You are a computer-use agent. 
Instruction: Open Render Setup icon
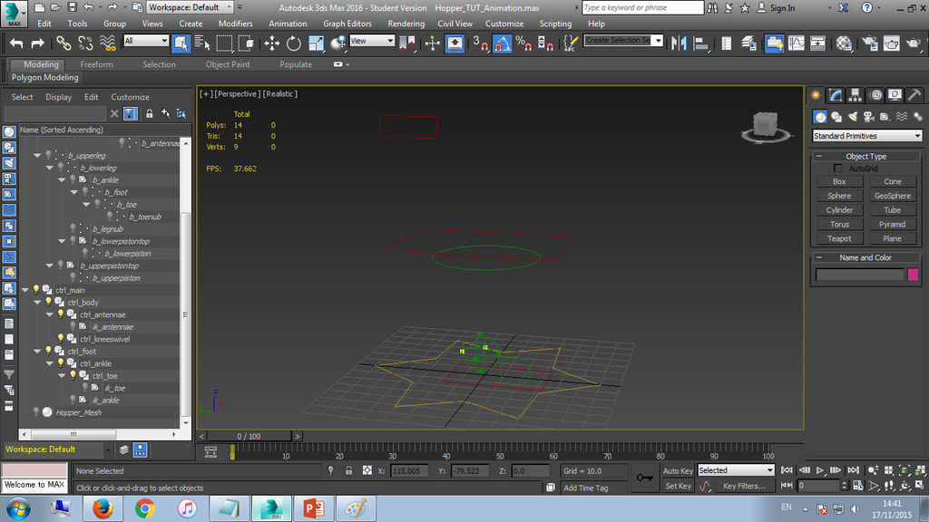click(870, 43)
